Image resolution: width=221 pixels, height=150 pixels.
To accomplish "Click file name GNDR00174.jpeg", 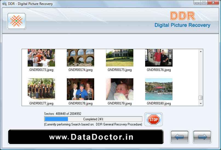I will pyautogui.click(x=81, y=70).
